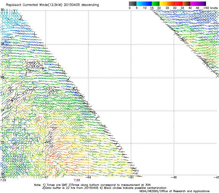Select the orange 25-30 knots legend swatch
The image size is (219, 193).
pos(171,4)
